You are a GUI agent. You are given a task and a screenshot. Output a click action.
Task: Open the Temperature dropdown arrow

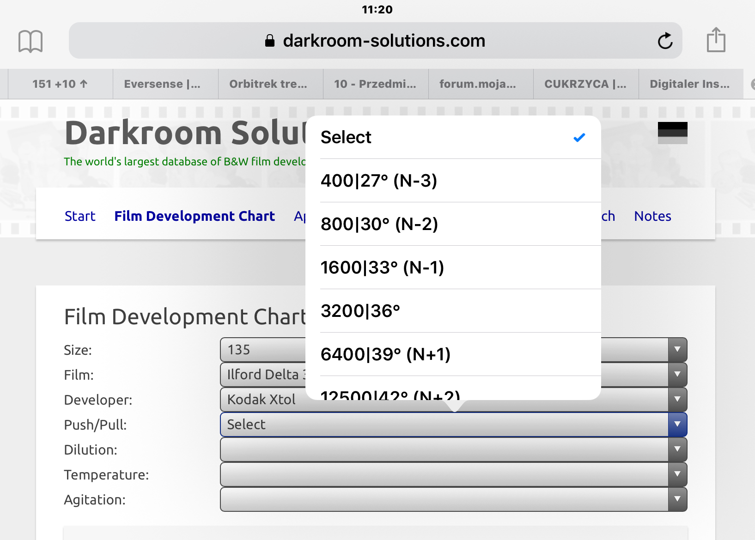point(677,474)
